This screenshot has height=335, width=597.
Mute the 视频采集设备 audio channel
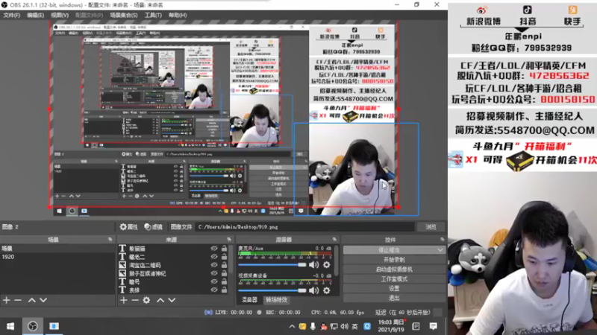pos(313,290)
